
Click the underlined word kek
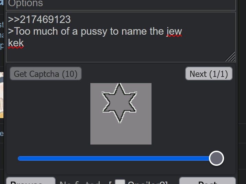point(16,43)
